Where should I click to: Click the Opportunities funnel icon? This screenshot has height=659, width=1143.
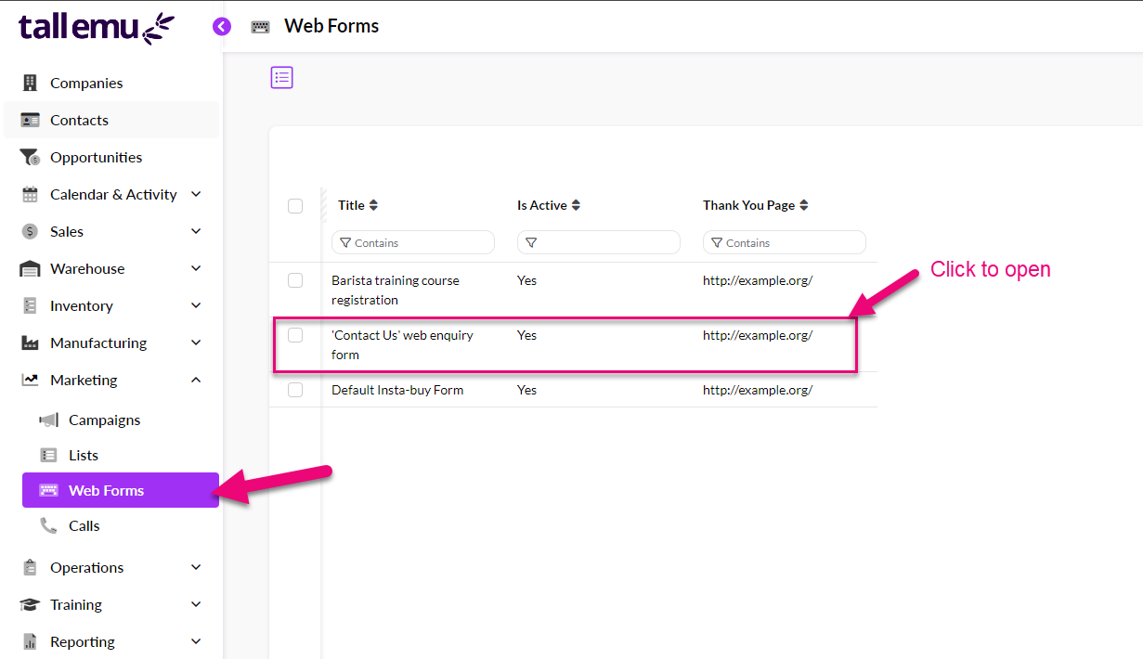coord(31,158)
